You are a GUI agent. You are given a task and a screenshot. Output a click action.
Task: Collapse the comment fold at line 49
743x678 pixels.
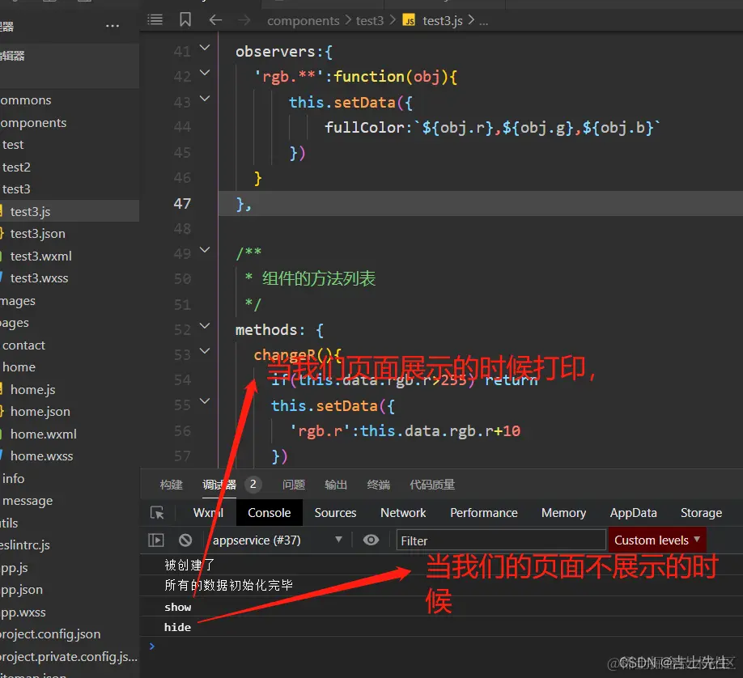(x=205, y=250)
